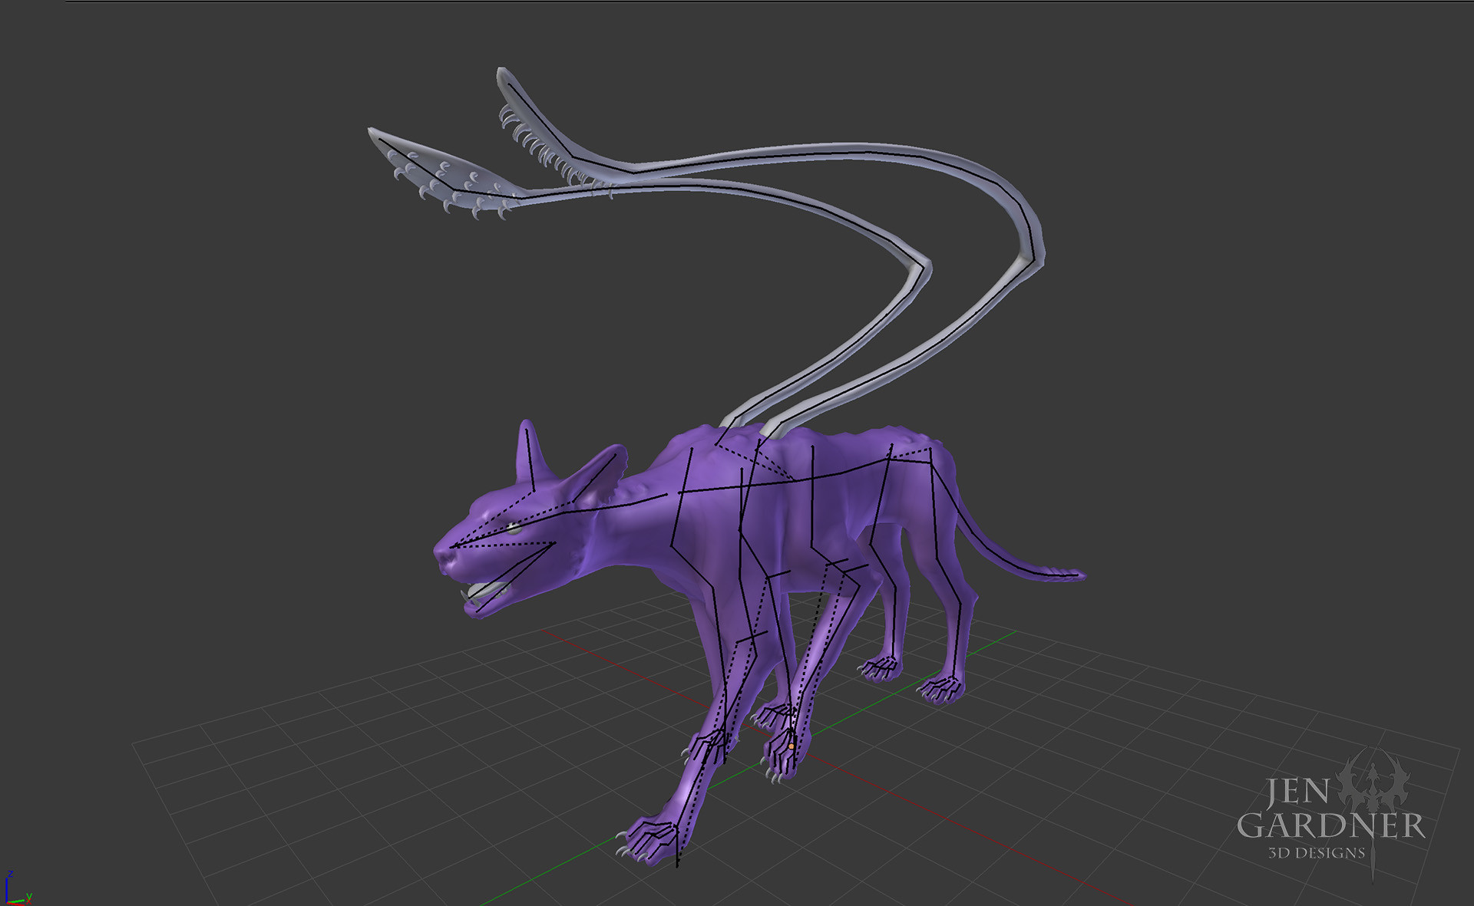The width and height of the screenshot is (1474, 906).
Task: Click the red X axis label on the gizmo
Action: [28, 902]
